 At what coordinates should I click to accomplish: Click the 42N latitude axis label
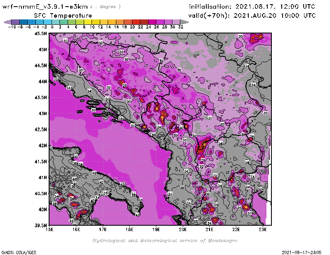click(x=42, y=145)
